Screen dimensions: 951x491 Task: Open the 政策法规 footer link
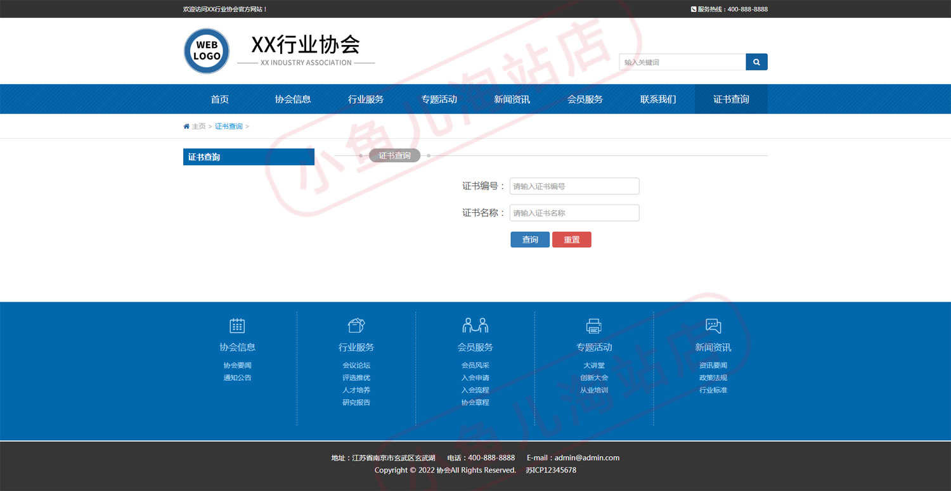coord(713,378)
